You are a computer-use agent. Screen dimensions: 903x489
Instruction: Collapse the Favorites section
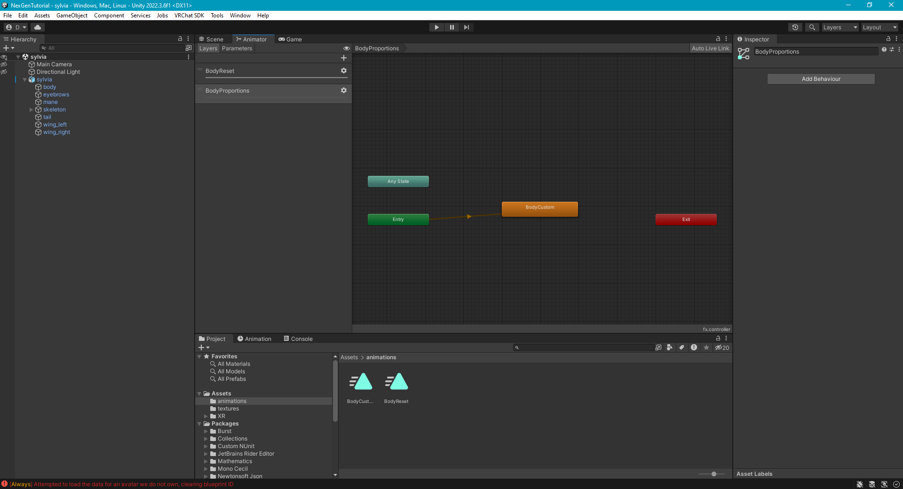(199, 356)
